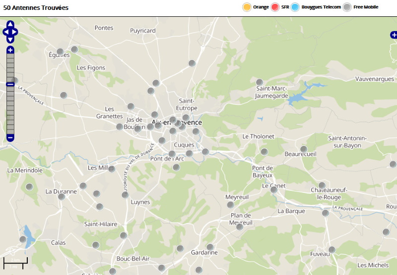Viewport: 397px width, 275px height.
Task: Open the antenna marker at Fuveau
Action: [x=332, y=249]
